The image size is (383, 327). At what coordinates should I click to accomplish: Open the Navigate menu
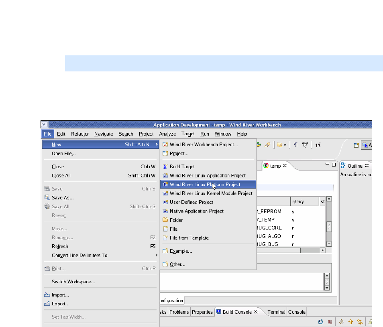[x=104, y=134]
